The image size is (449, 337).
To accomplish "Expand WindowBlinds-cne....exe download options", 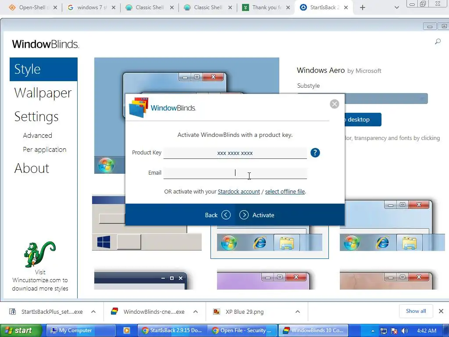I will 196,312.
